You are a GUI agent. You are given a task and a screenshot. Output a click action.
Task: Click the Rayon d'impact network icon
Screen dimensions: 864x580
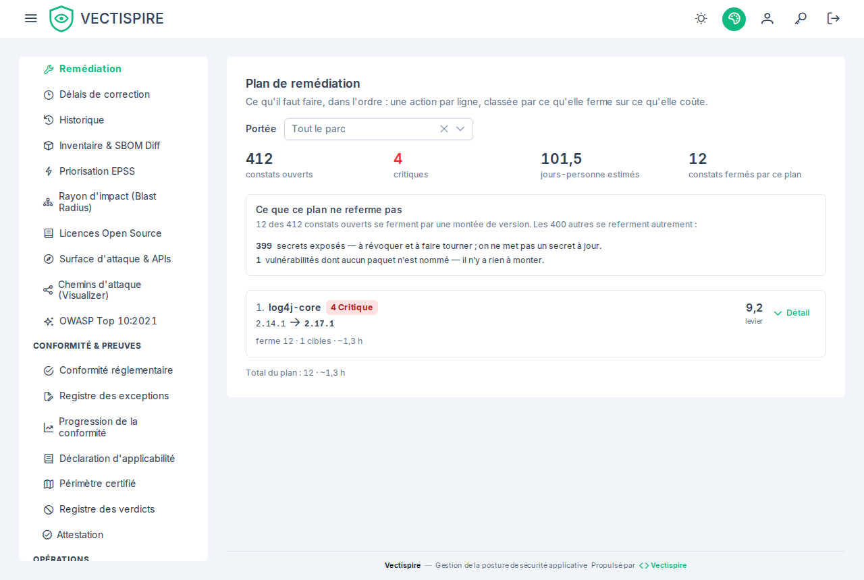pyautogui.click(x=48, y=202)
